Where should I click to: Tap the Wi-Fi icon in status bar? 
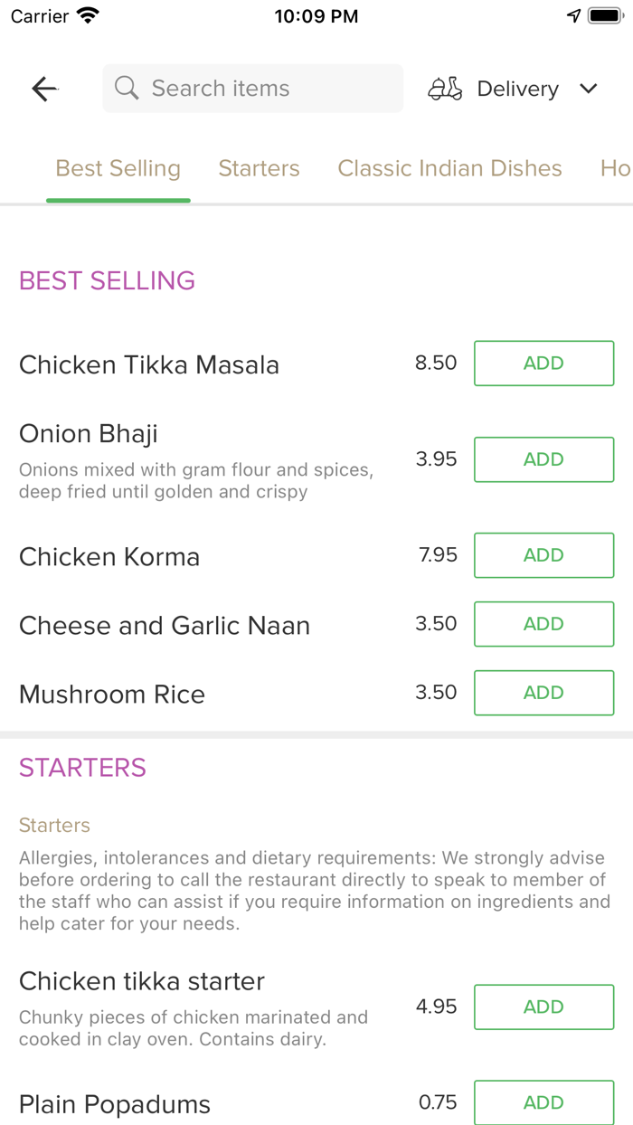[x=88, y=15]
